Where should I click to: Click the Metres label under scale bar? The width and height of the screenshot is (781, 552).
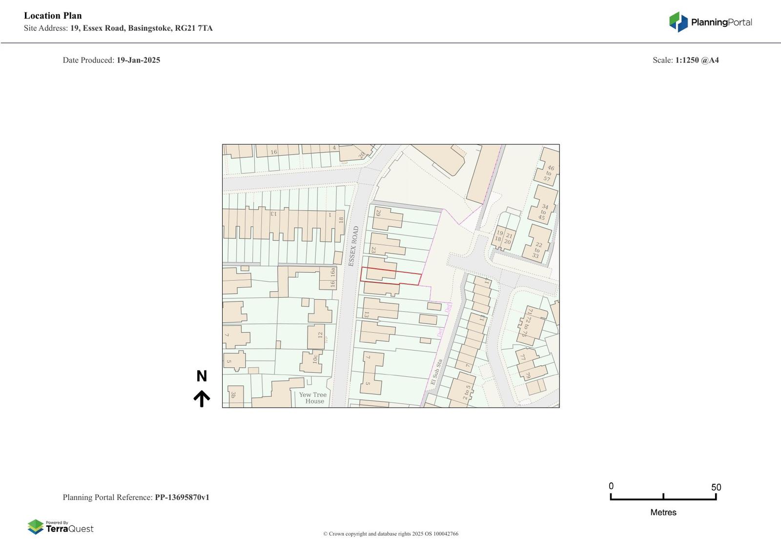(663, 513)
